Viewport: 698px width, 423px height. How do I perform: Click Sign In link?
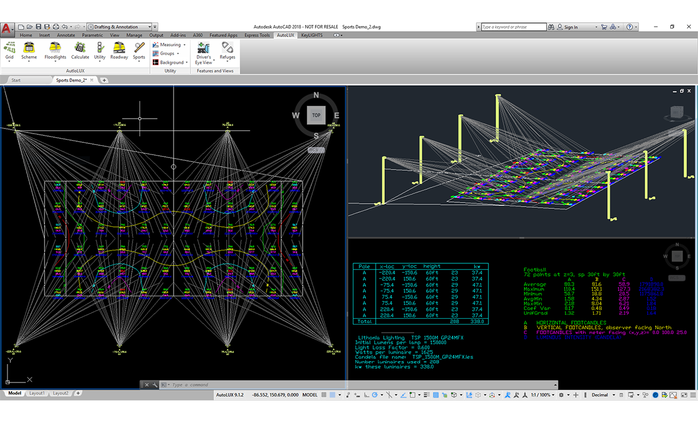571,27
